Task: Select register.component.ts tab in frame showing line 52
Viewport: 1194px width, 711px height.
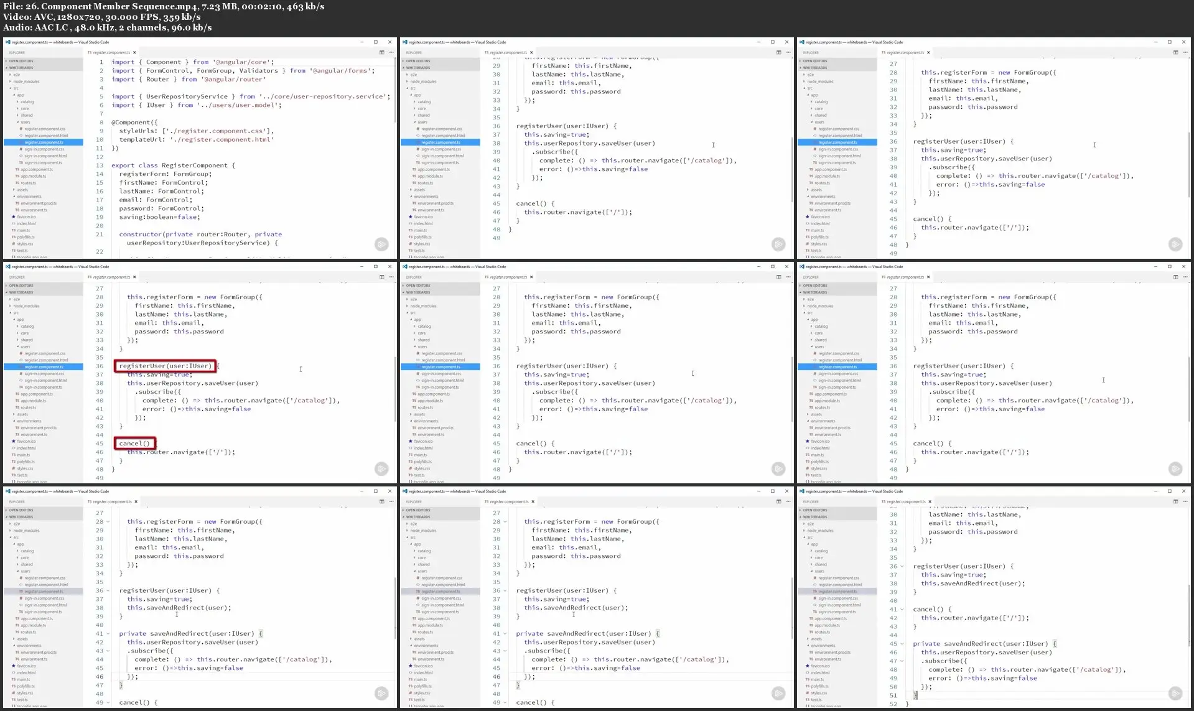Action: [x=905, y=501]
